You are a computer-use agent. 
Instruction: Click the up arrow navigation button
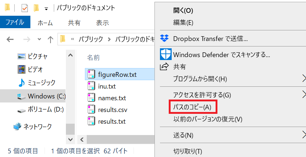tap(51, 39)
